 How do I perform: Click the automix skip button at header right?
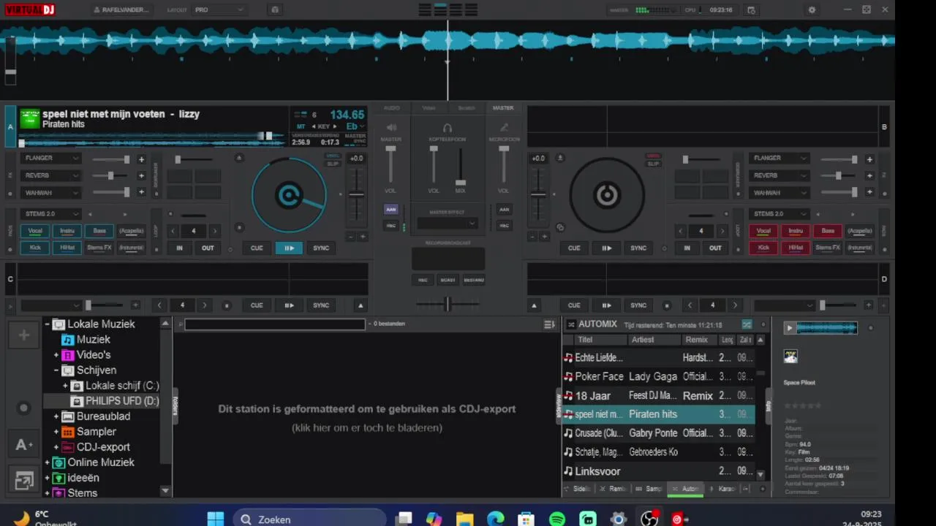747,324
